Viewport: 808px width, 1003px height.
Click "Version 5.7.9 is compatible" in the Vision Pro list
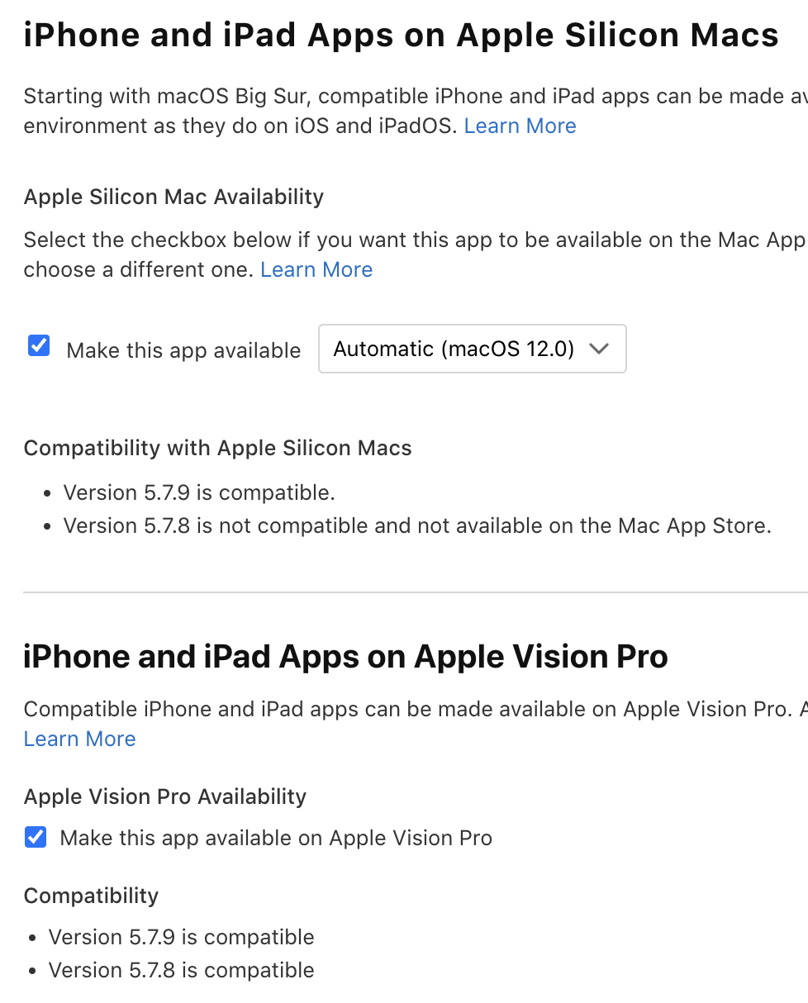coord(181,938)
